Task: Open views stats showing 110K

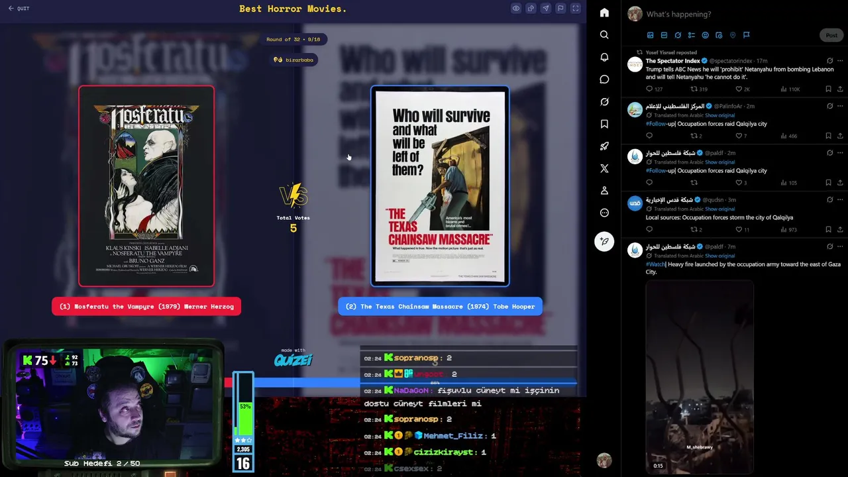Action: [790, 89]
